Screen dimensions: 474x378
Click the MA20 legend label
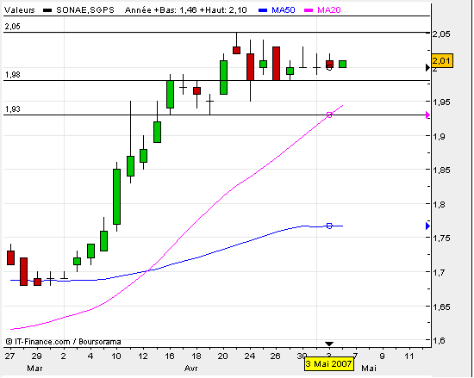click(x=329, y=10)
